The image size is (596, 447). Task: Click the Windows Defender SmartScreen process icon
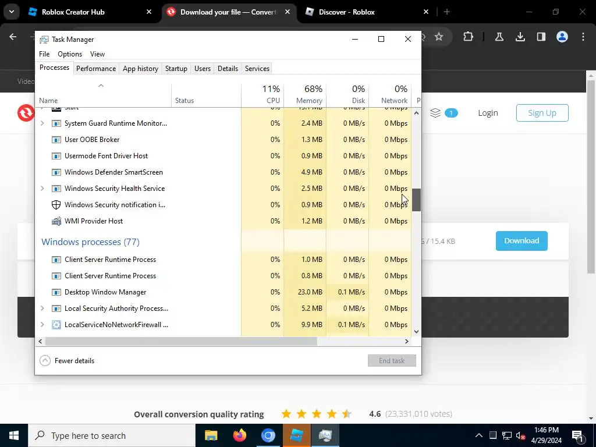click(56, 172)
